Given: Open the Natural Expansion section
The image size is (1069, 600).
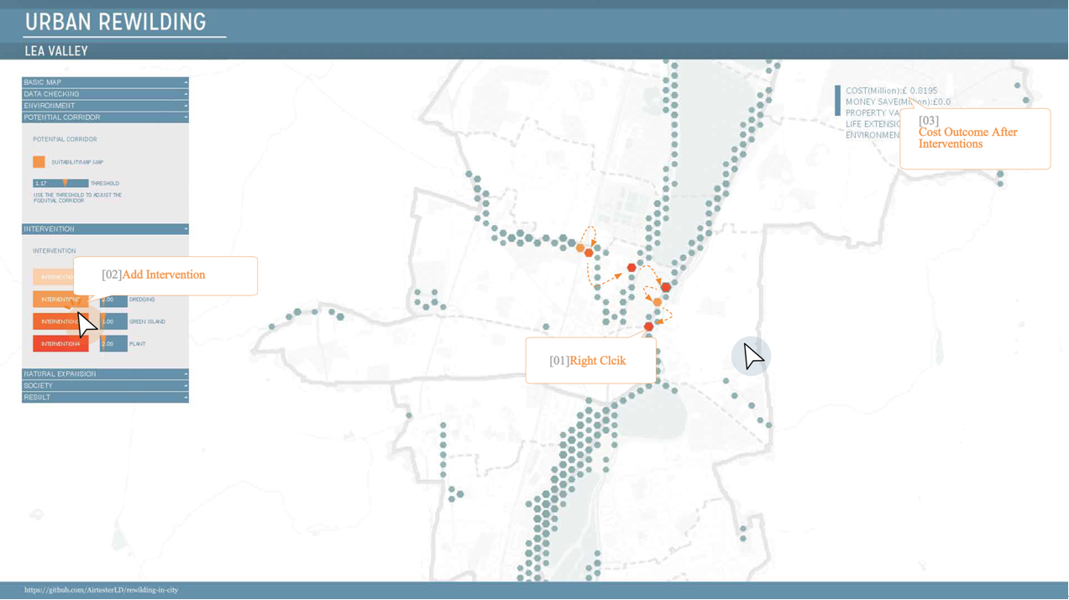Looking at the screenshot, I should pyautogui.click(x=105, y=374).
